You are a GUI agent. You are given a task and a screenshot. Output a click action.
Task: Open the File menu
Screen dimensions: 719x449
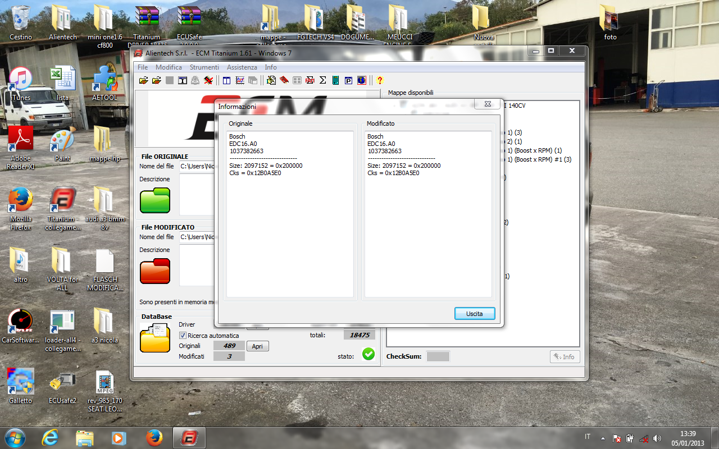click(x=143, y=67)
